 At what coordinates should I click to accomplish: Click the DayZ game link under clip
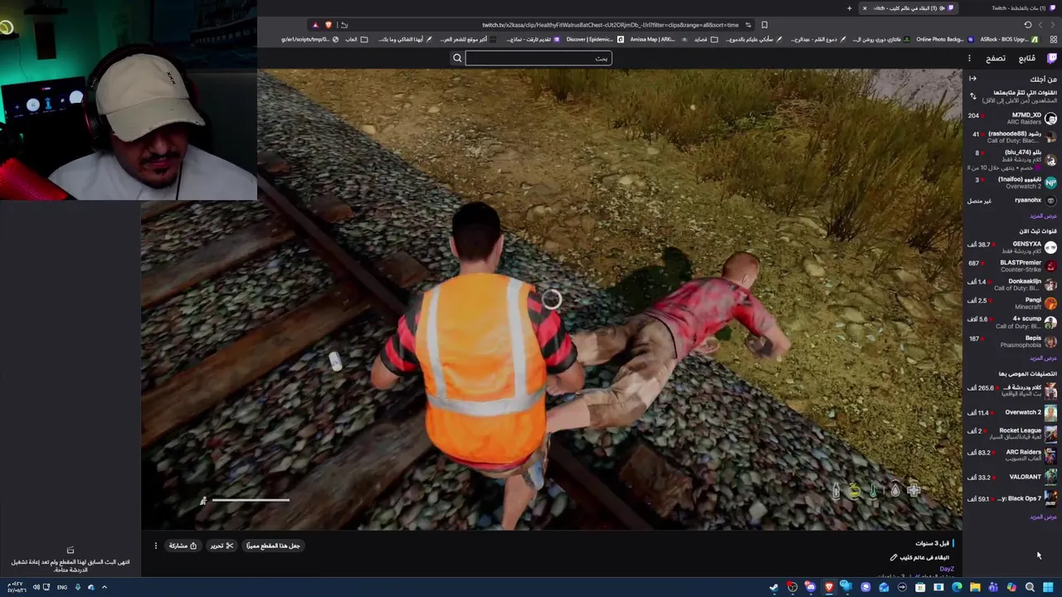click(x=947, y=569)
